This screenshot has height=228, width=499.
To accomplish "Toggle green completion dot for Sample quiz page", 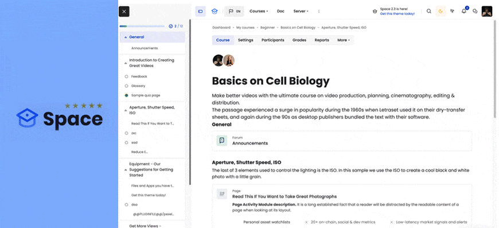I will pos(126,95).
